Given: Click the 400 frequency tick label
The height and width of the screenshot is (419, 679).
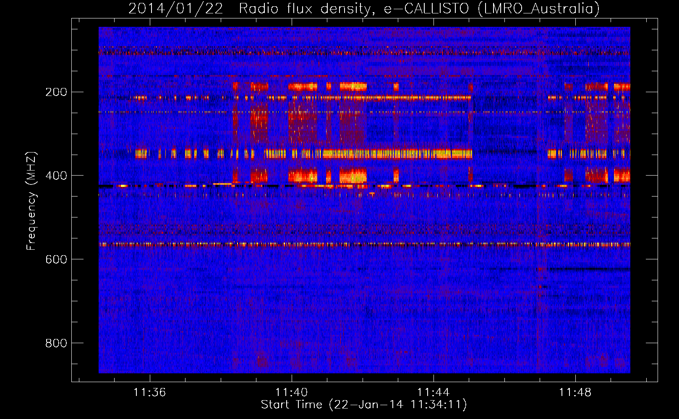Looking at the screenshot, I should click(56, 176).
